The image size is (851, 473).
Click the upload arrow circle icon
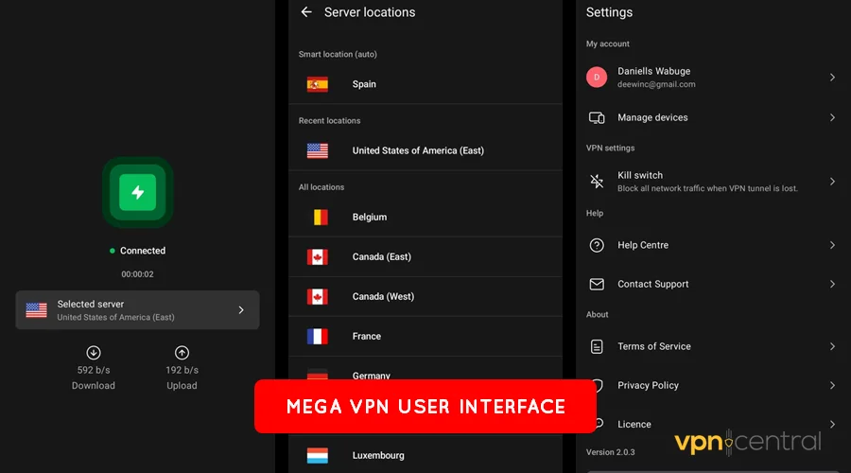[182, 353]
